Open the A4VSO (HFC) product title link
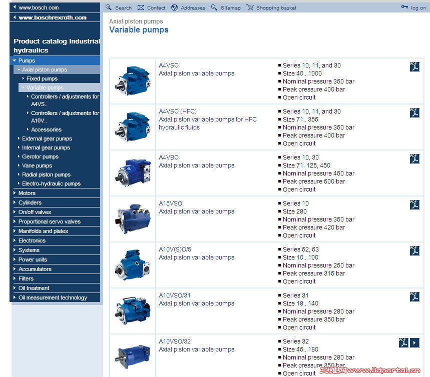The image size is (430, 377). click(x=178, y=111)
